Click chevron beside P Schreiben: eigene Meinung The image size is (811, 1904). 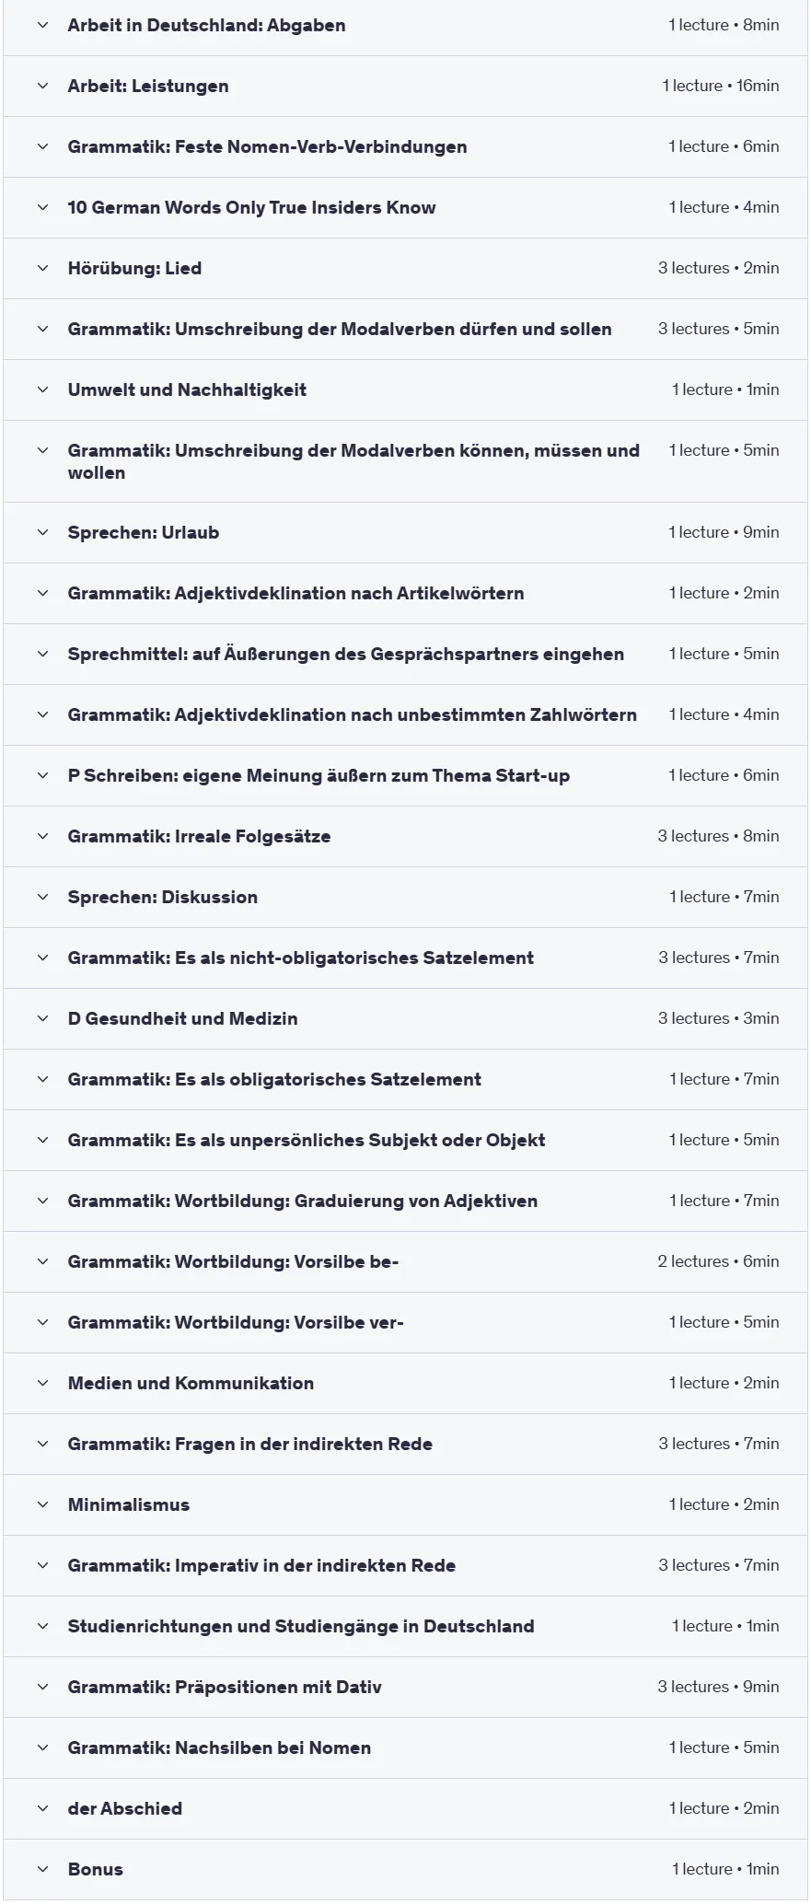(42, 776)
